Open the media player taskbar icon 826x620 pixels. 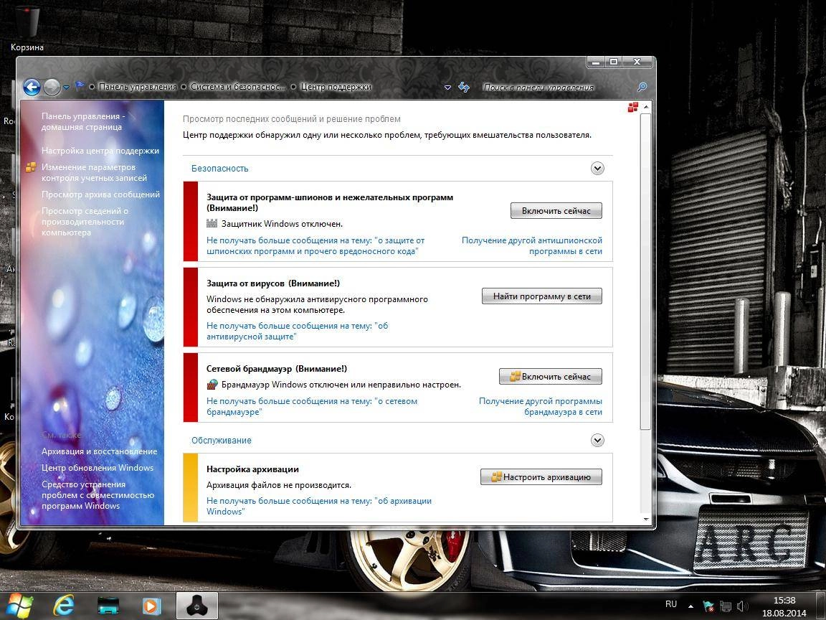tap(151, 606)
